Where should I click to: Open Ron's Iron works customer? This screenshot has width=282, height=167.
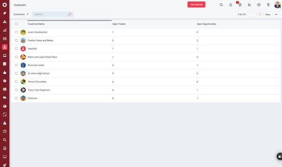pyautogui.click(x=36, y=65)
